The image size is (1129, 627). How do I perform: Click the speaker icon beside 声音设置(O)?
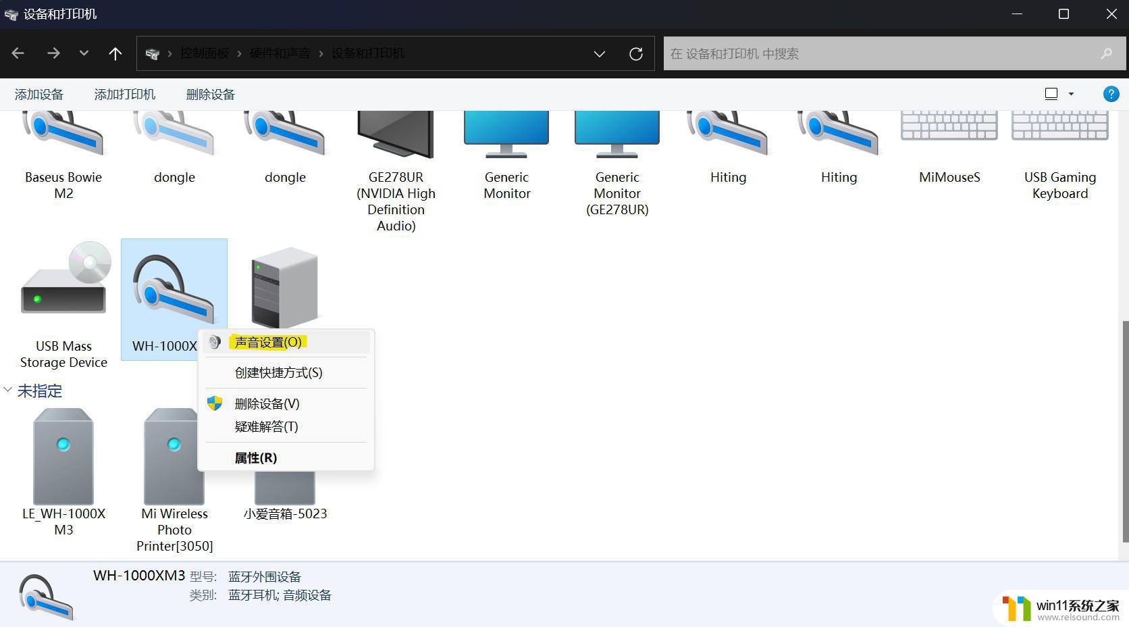(215, 342)
